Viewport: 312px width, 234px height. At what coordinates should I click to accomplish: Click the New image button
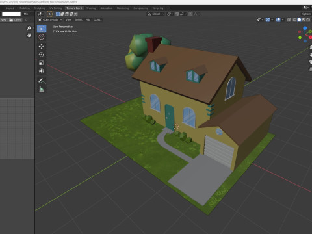(4, 20)
